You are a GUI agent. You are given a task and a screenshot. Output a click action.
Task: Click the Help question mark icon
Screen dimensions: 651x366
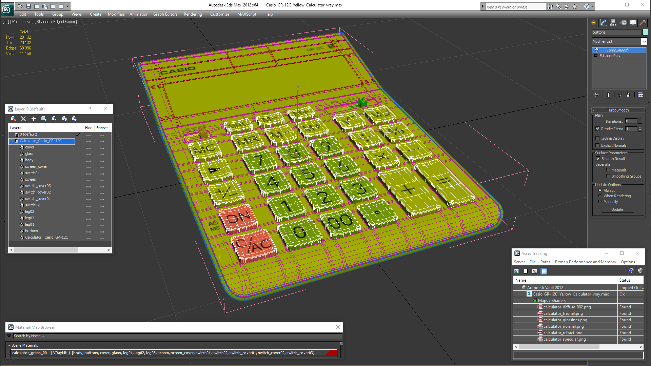(586, 6)
